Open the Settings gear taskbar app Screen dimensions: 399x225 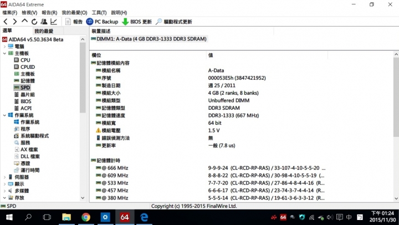[105, 217]
